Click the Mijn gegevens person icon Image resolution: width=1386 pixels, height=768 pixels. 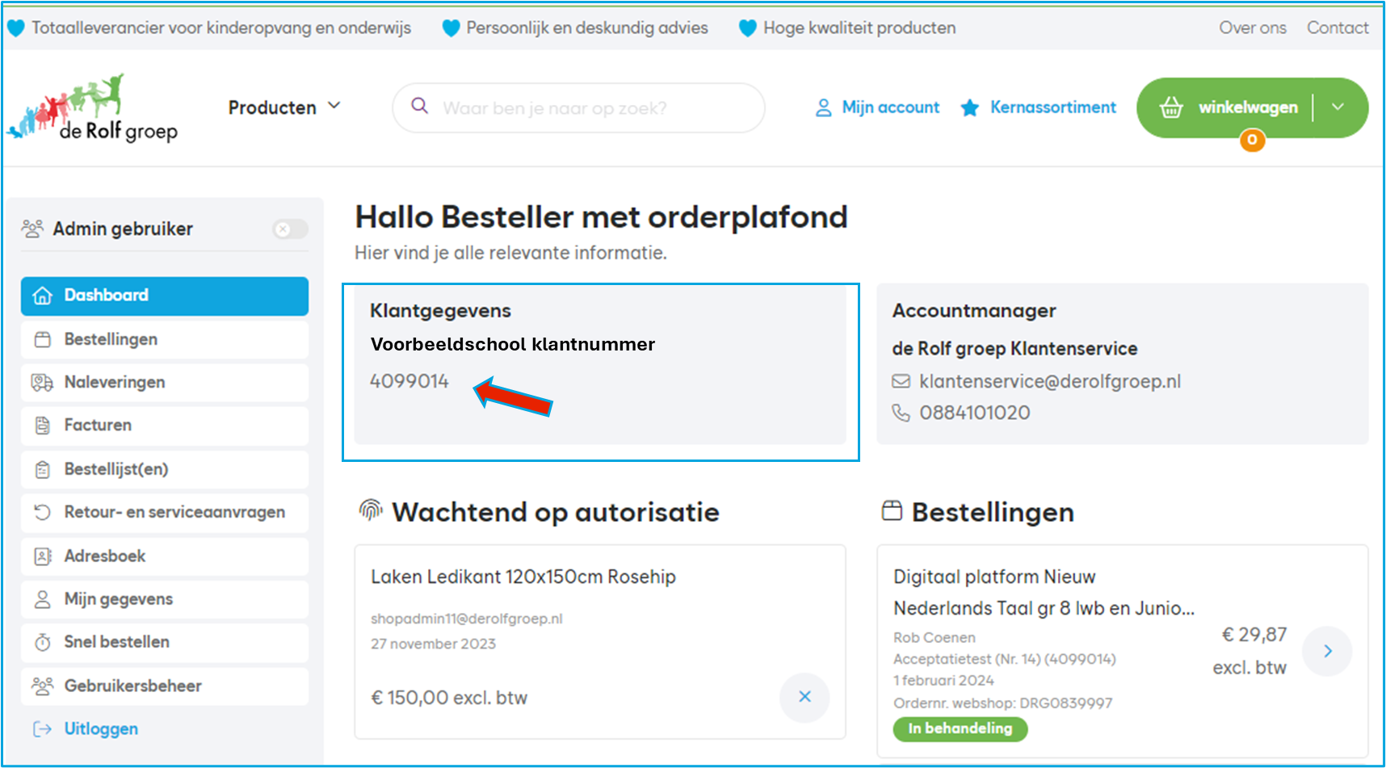(43, 599)
